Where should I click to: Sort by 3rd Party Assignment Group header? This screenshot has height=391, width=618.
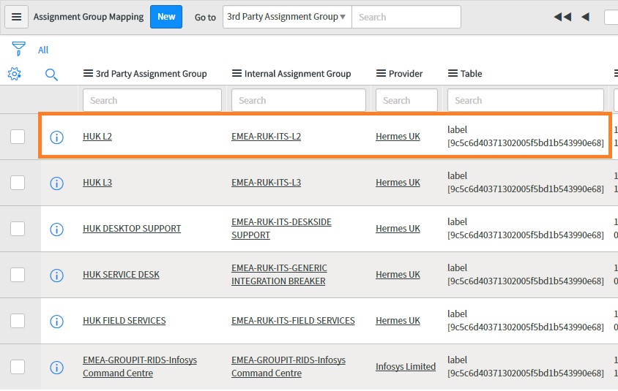pyautogui.click(x=152, y=74)
